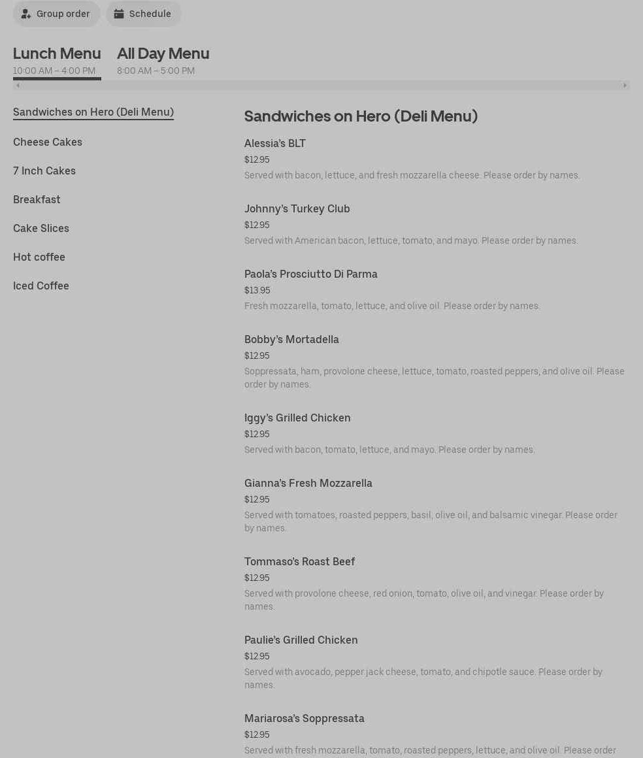Open the Johnny's Turkey Club item
The height and width of the screenshot is (758, 643).
click(297, 208)
